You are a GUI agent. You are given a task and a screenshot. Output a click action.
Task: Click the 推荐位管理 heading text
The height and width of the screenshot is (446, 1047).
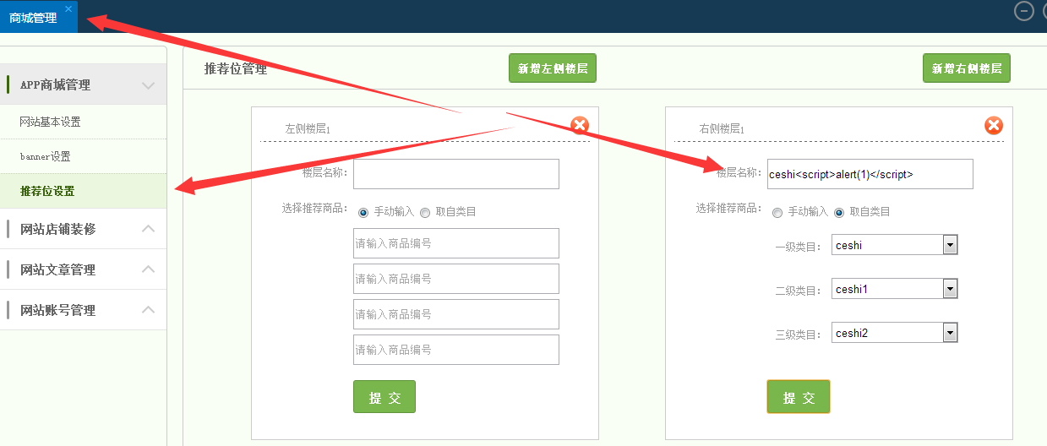pos(236,69)
